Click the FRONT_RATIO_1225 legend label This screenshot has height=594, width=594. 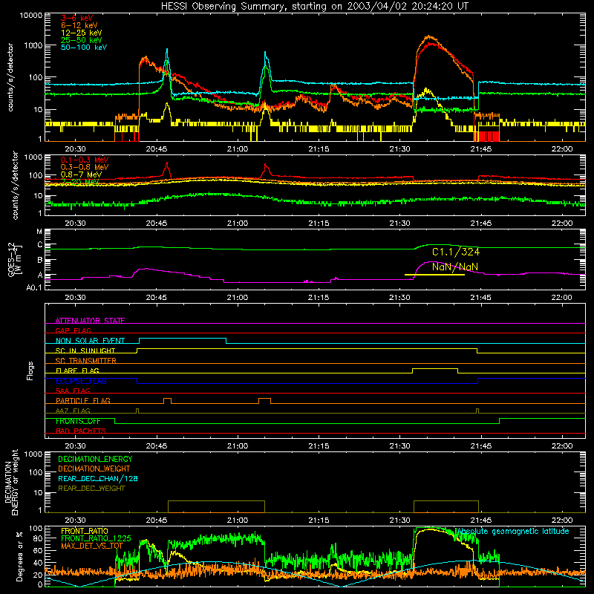pyautogui.click(x=96, y=538)
